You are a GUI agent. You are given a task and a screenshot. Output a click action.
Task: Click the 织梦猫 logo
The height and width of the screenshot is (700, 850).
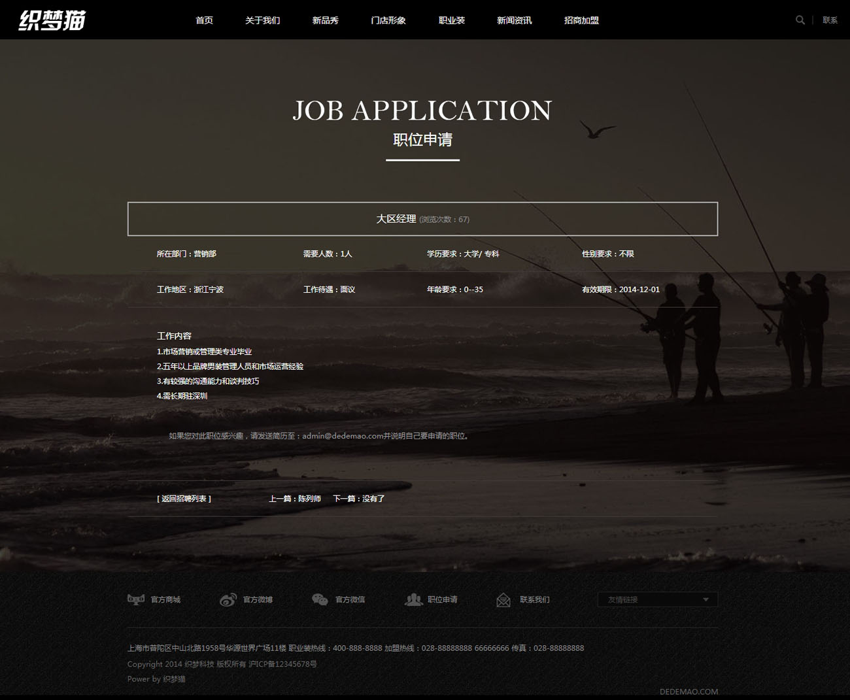pyautogui.click(x=52, y=20)
